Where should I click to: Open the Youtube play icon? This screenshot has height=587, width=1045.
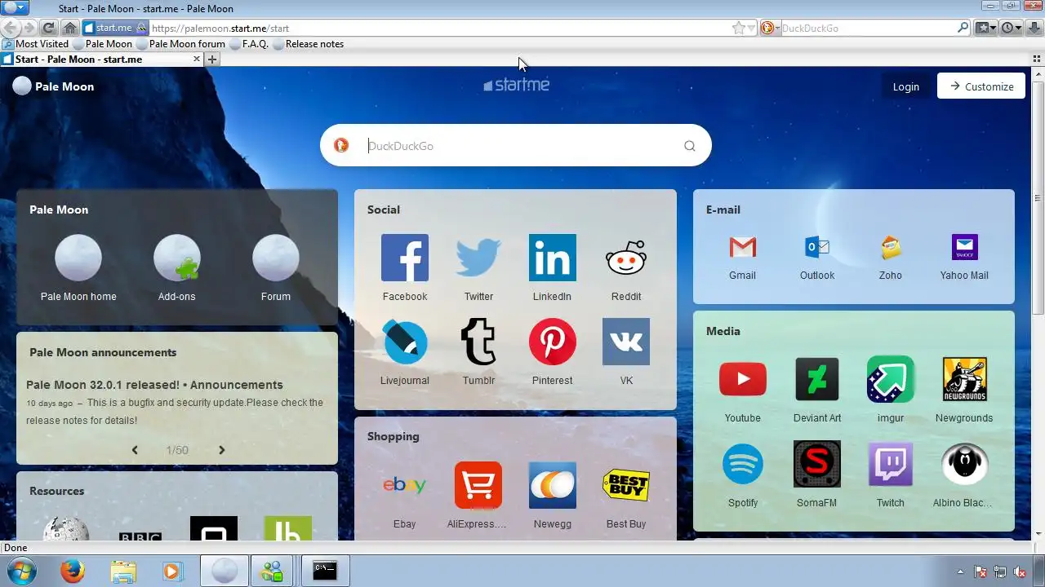click(x=743, y=379)
